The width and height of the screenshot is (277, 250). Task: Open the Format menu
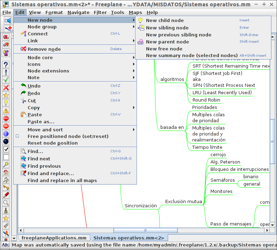tap(54, 13)
